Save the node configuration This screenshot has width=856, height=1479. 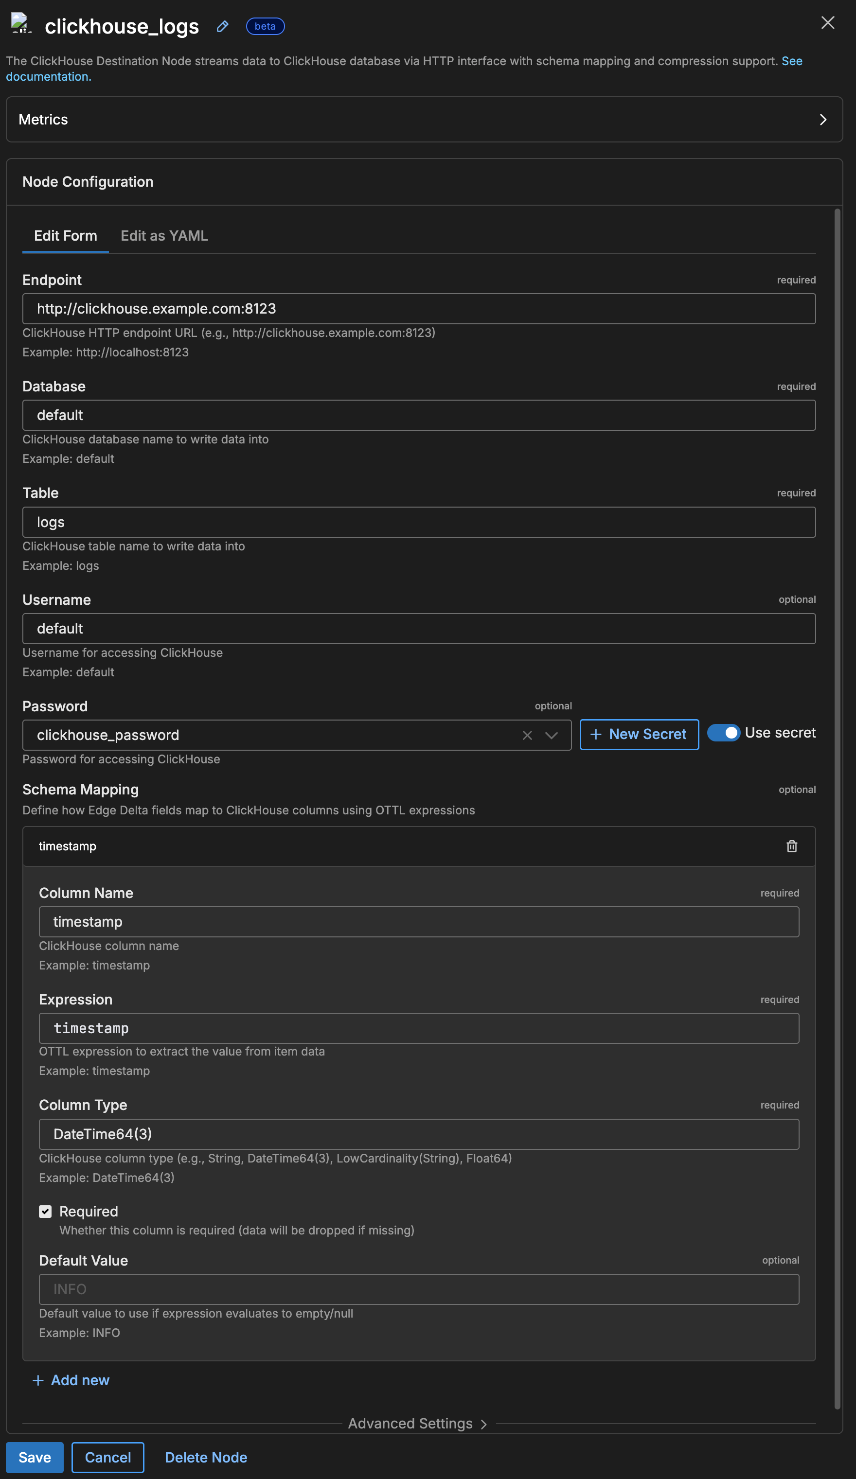point(34,1457)
